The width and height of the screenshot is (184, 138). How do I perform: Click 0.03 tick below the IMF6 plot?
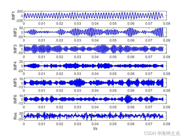[78, 107]
